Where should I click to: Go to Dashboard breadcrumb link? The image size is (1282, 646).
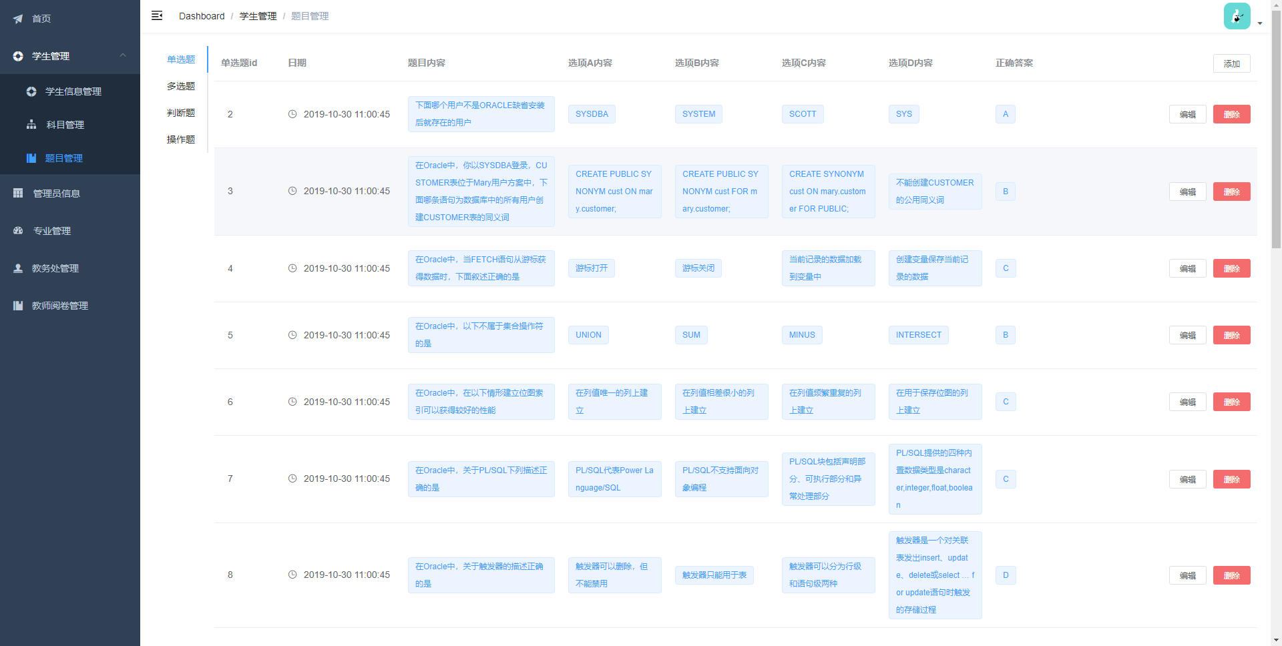(x=202, y=16)
